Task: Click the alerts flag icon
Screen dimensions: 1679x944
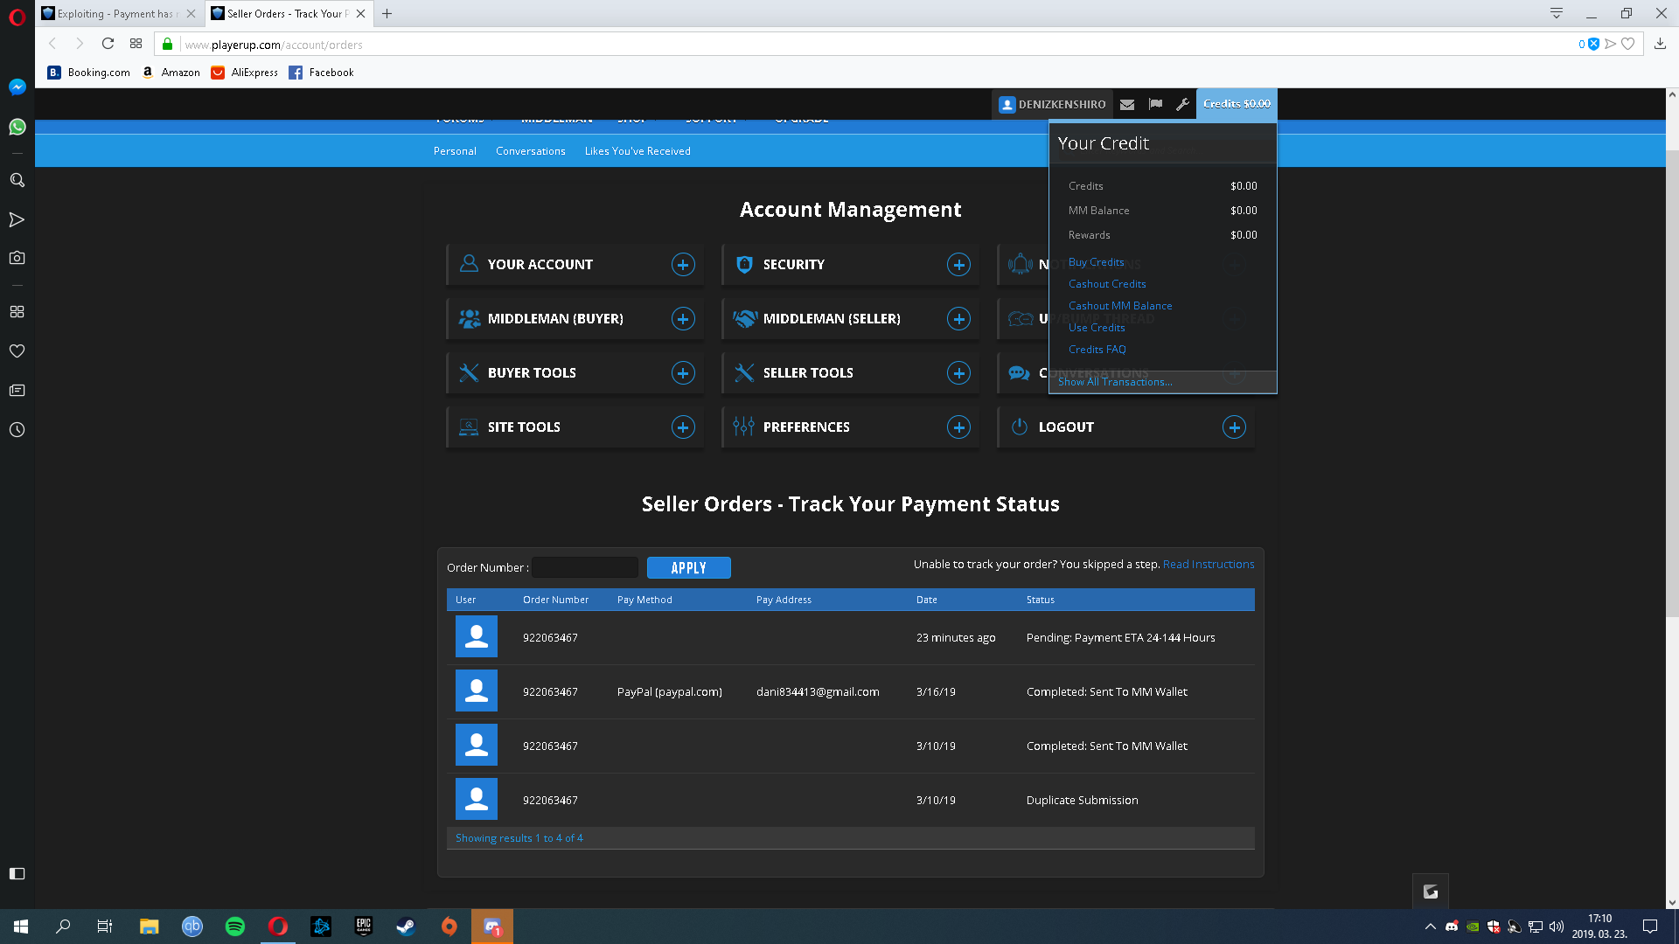Action: (1155, 104)
